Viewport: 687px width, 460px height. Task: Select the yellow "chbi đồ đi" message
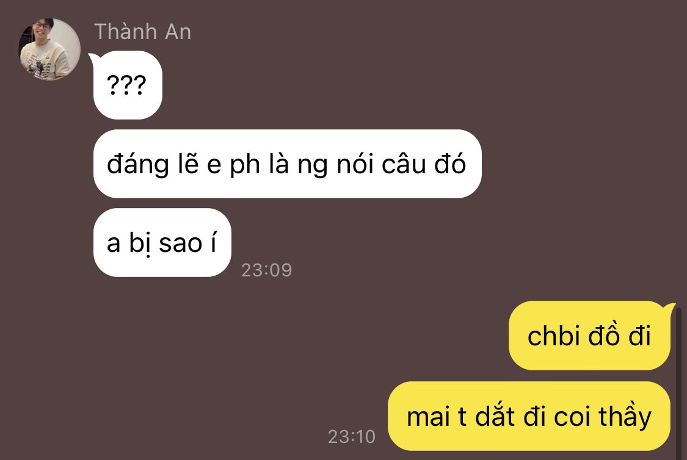(x=589, y=336)
